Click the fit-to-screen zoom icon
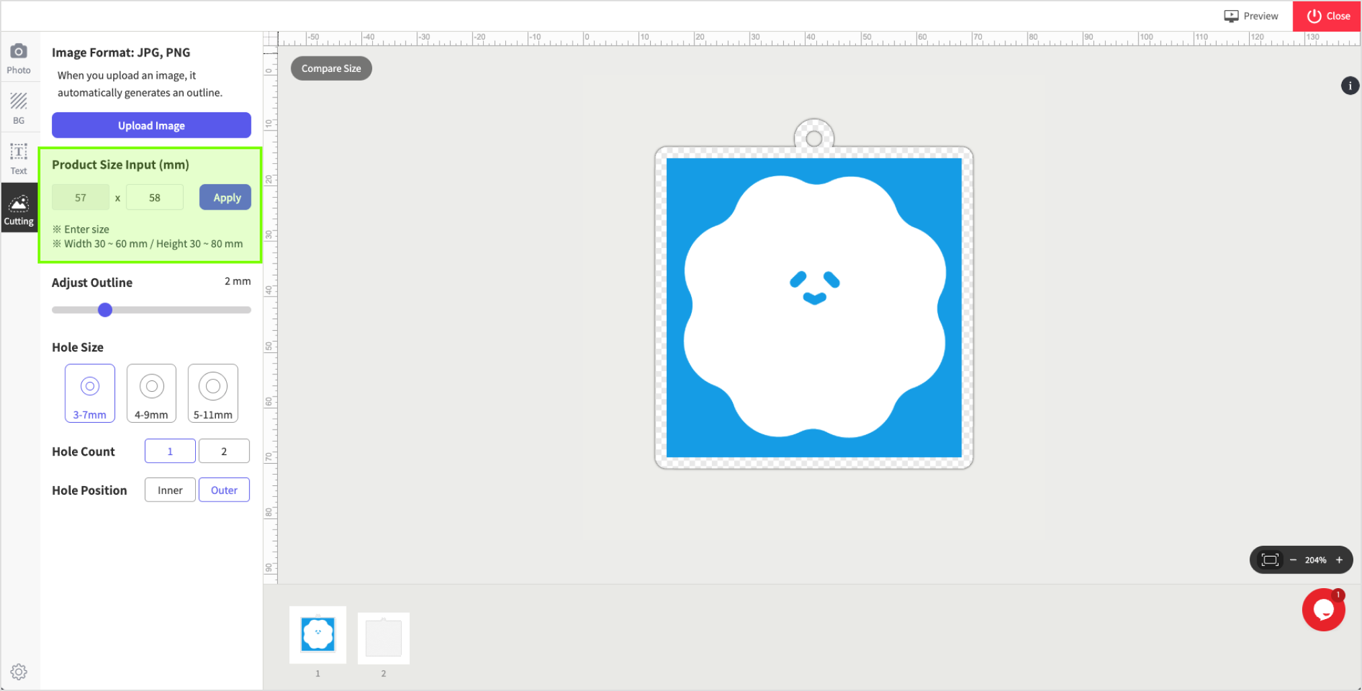The image size is (1362, 691). click(1270, 560)
